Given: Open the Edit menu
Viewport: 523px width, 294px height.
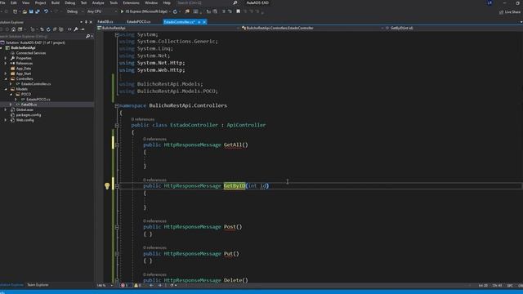Looking at the screenshot, I should click(14, 2).
